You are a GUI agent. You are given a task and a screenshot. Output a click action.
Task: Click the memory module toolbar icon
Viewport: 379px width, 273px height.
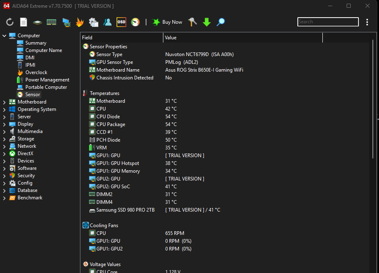(x=52, y=22)
